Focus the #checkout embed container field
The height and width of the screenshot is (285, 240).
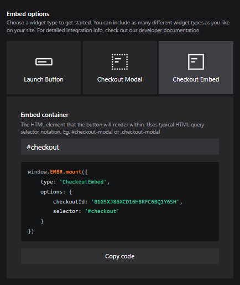coord(120,147)
